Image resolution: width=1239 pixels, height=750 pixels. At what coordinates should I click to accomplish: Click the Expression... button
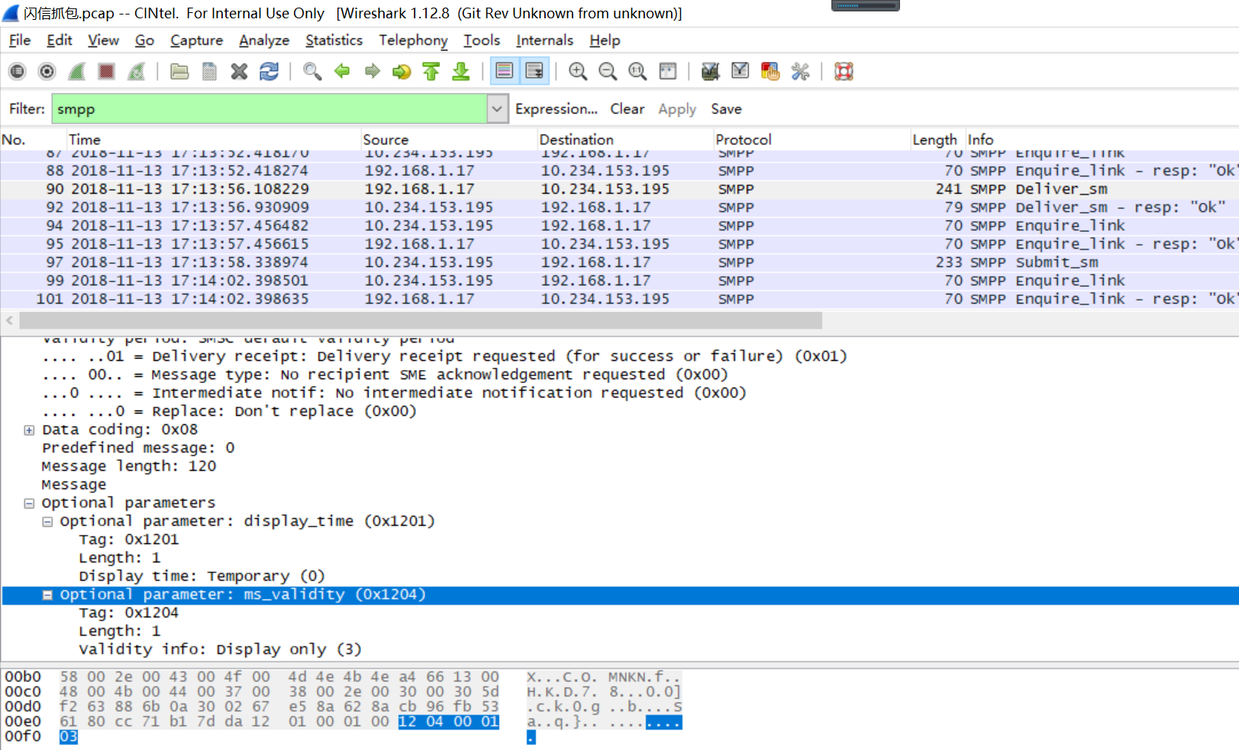click(556, 109)
